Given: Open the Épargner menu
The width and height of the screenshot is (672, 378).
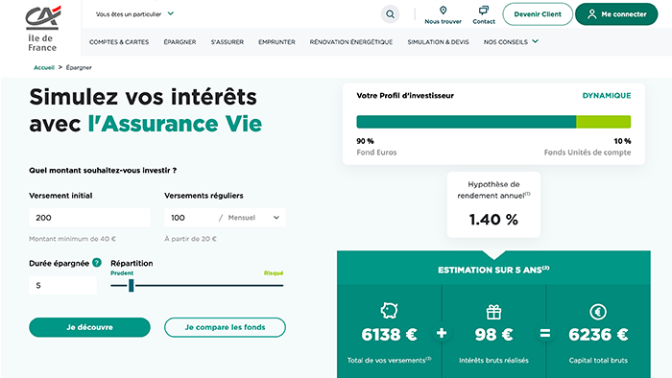Looking at the screenshot, I should point(180,42).
